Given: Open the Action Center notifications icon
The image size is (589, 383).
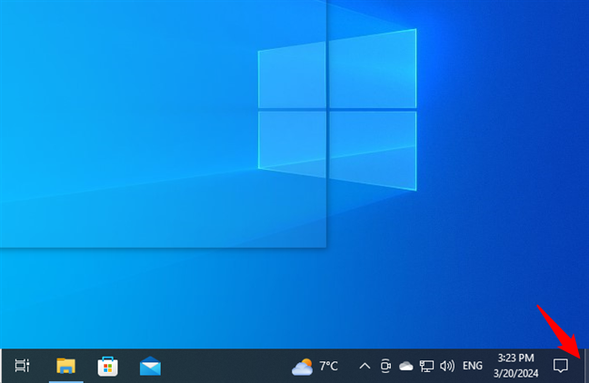Looking at the screenshot, I should (x=561, y=366).
